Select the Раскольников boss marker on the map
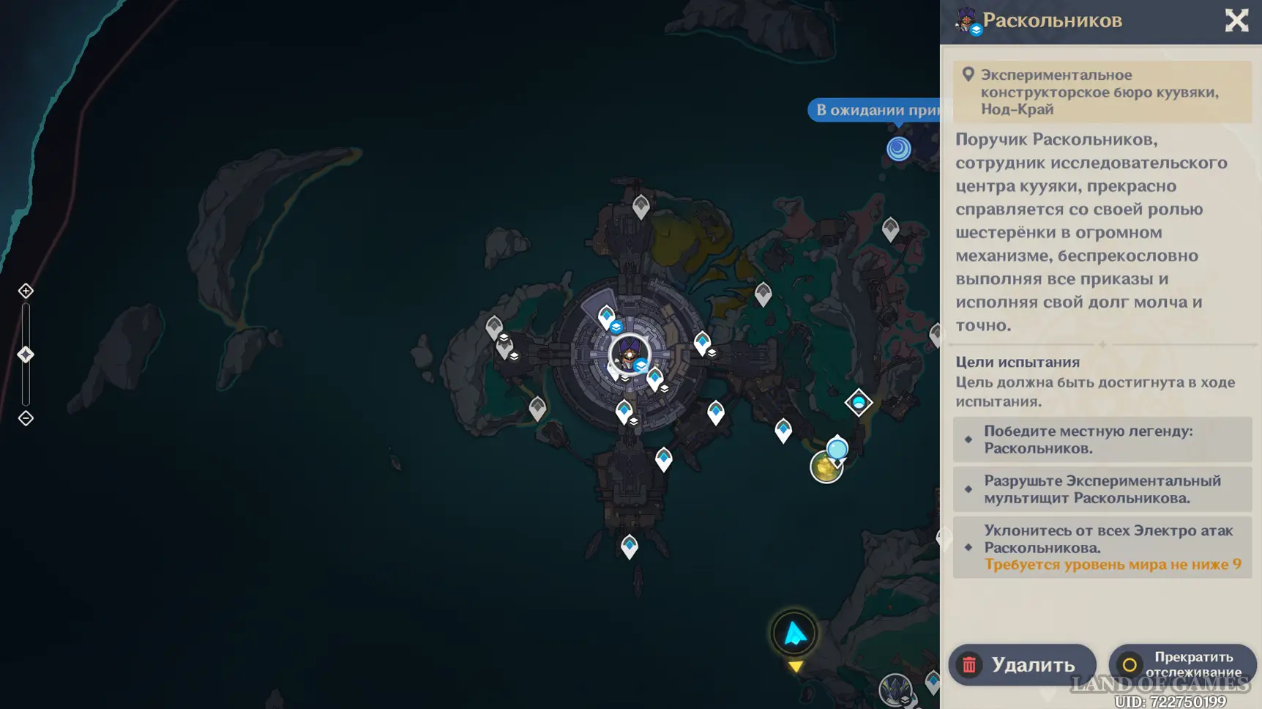Screen dimensions: 1262x709 [x=630, y=354]
